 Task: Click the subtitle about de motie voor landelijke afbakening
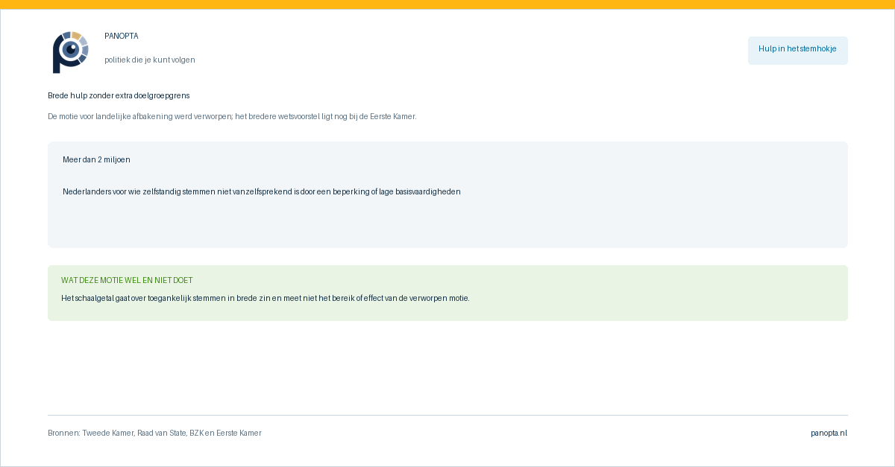(232, 116)
